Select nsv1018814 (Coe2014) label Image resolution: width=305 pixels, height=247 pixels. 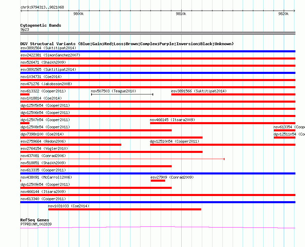click(41, 98)
